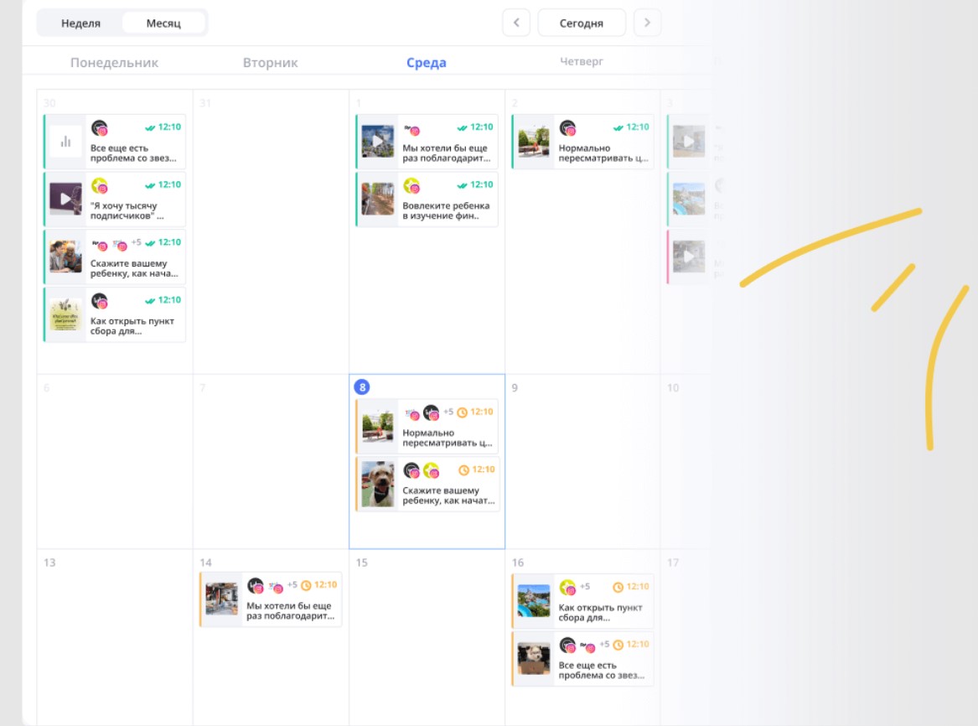The image size is (978, 726).
Task: Click forest path thumbnail of "Вовлеките ребенка" post
Action: pos(378,199)
